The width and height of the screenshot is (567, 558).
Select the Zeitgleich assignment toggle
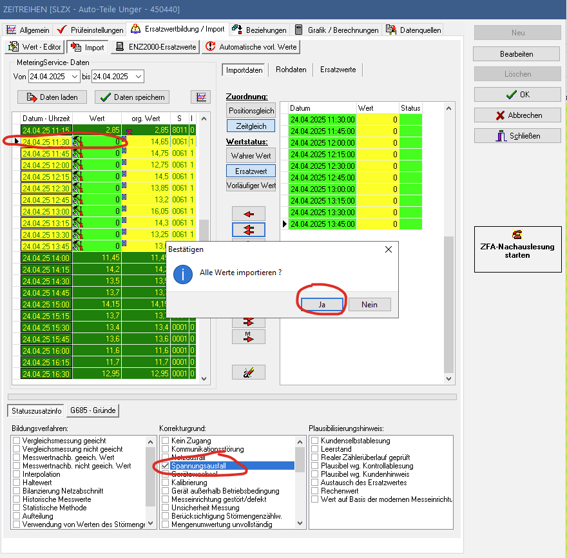(250, 126)
